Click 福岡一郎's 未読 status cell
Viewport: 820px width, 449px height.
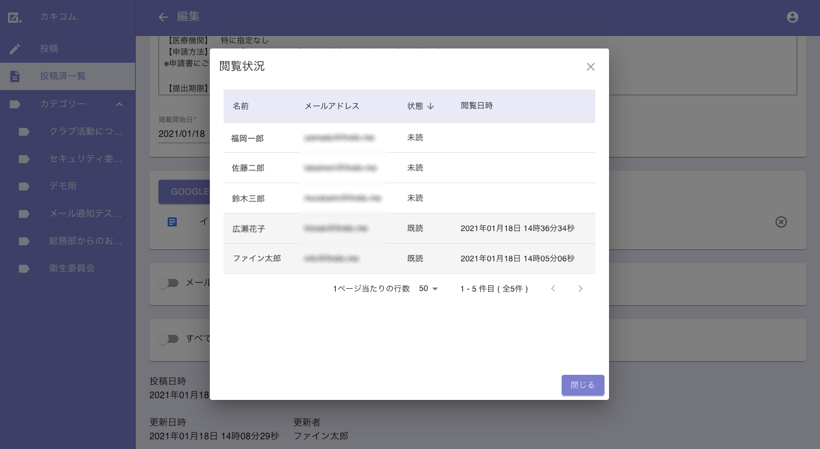coord(415,138)
